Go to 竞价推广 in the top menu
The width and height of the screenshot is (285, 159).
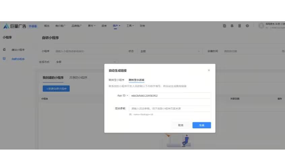pyautogui.click(x=60, y=26)
